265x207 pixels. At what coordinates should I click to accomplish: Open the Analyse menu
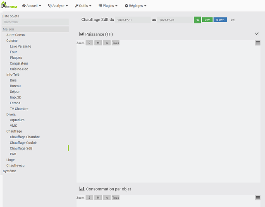(58, 6)
